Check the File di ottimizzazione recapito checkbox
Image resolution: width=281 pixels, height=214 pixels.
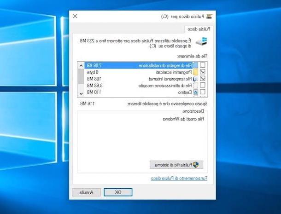pos(203,85)
